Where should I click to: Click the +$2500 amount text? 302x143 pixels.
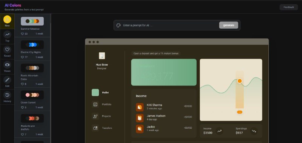[188, 117]
